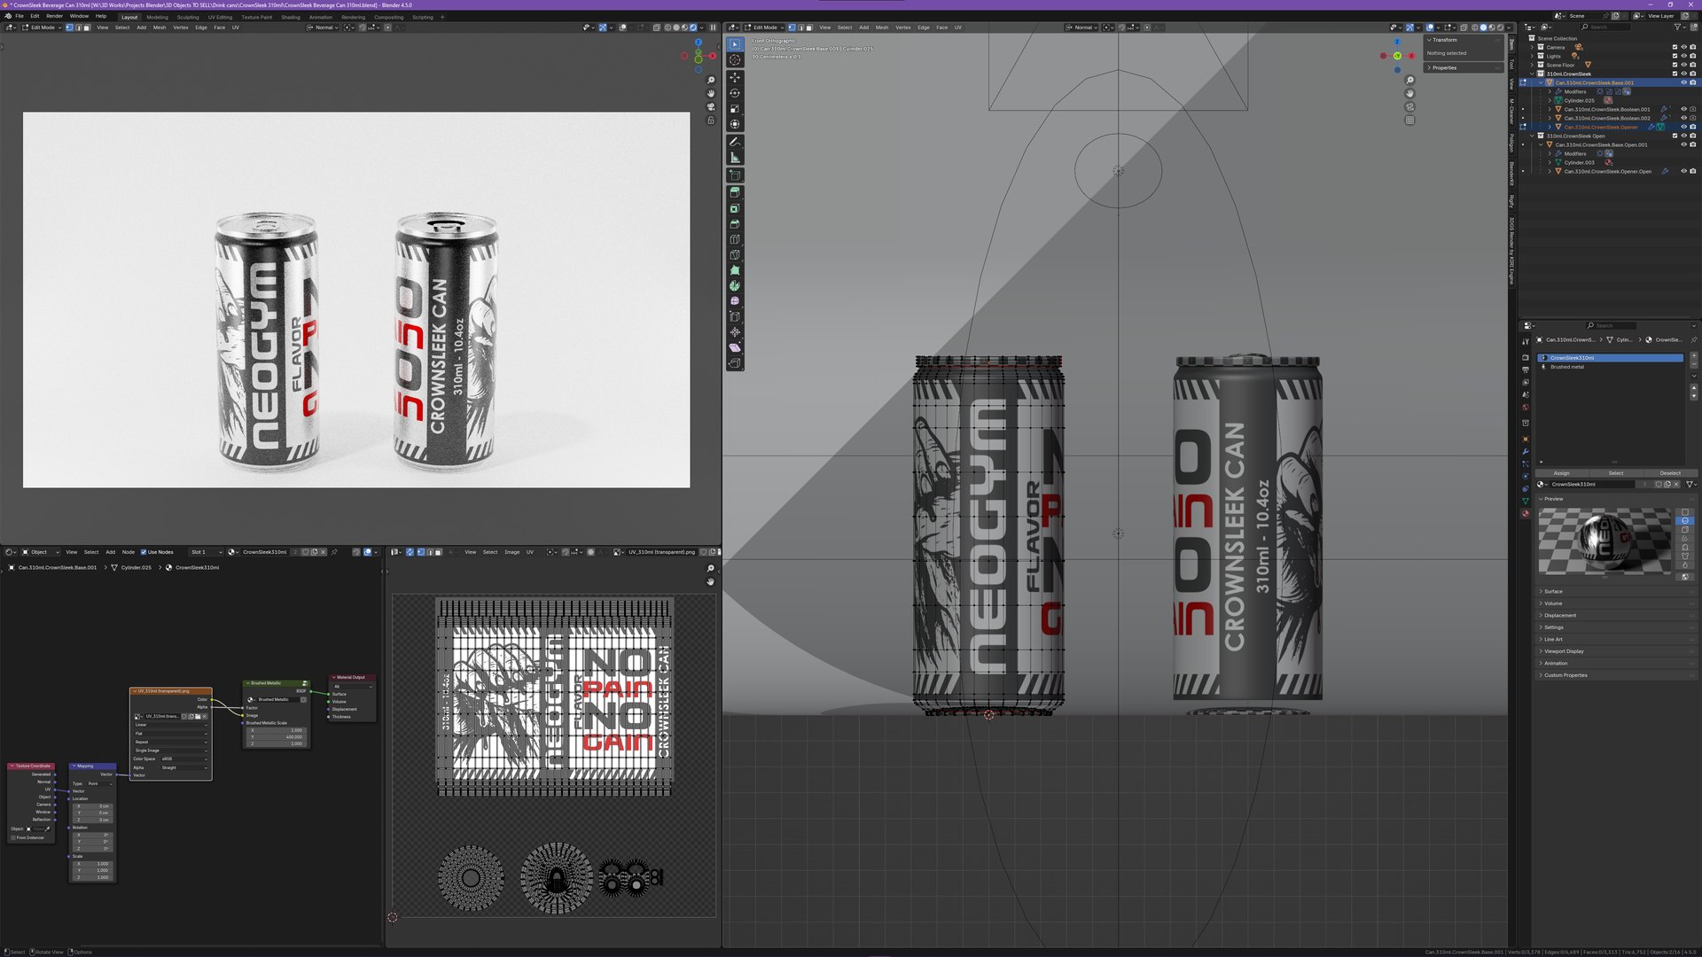Open Edit Mode dropdown in left viewport
Screen dimensions: 1702x957
[x=42, y=27]
